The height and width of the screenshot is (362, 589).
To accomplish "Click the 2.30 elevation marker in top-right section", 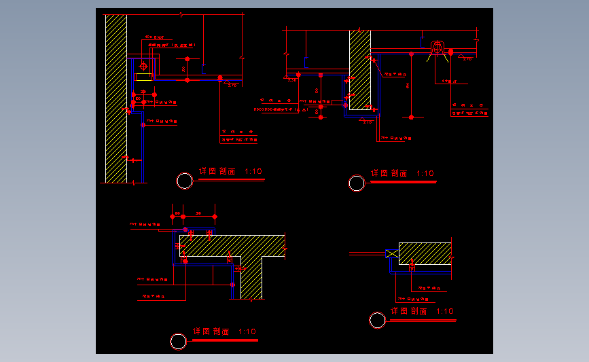I will [289, 79].
